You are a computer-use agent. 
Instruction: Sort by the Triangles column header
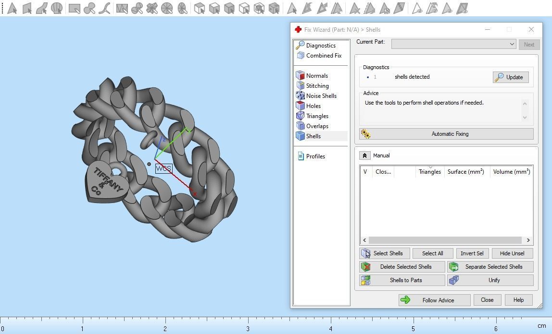click(x=430, y=172)
